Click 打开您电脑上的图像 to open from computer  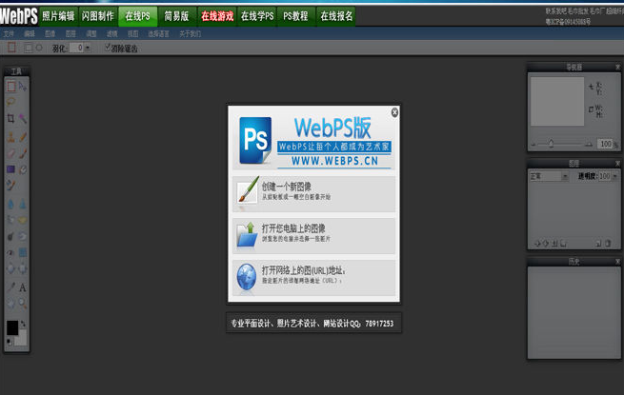point(314,234)
